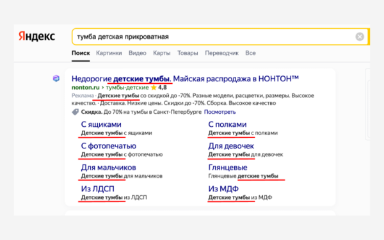The height and width of the screenshot is (240, 384).
Task: Click the description Детские тумбы с ящиками
Action: (x=116, y=133)
